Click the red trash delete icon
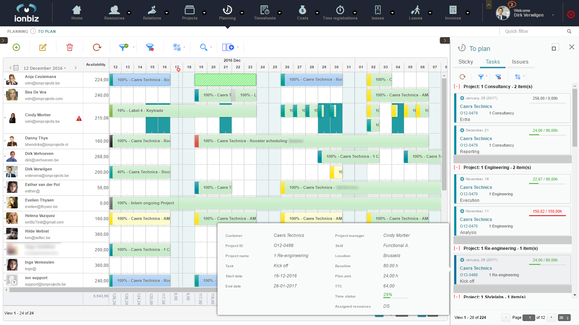 69,47
